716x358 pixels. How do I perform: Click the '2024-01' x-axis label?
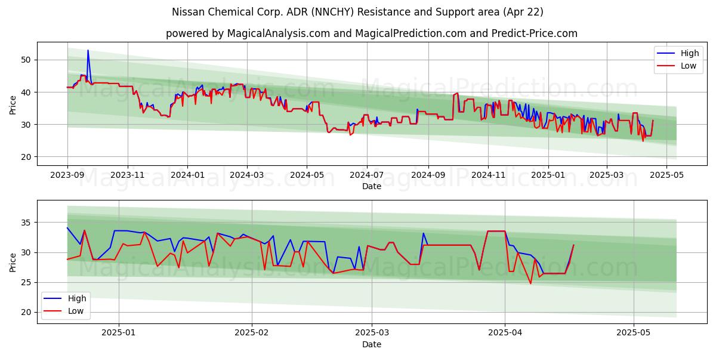(187, 175)
